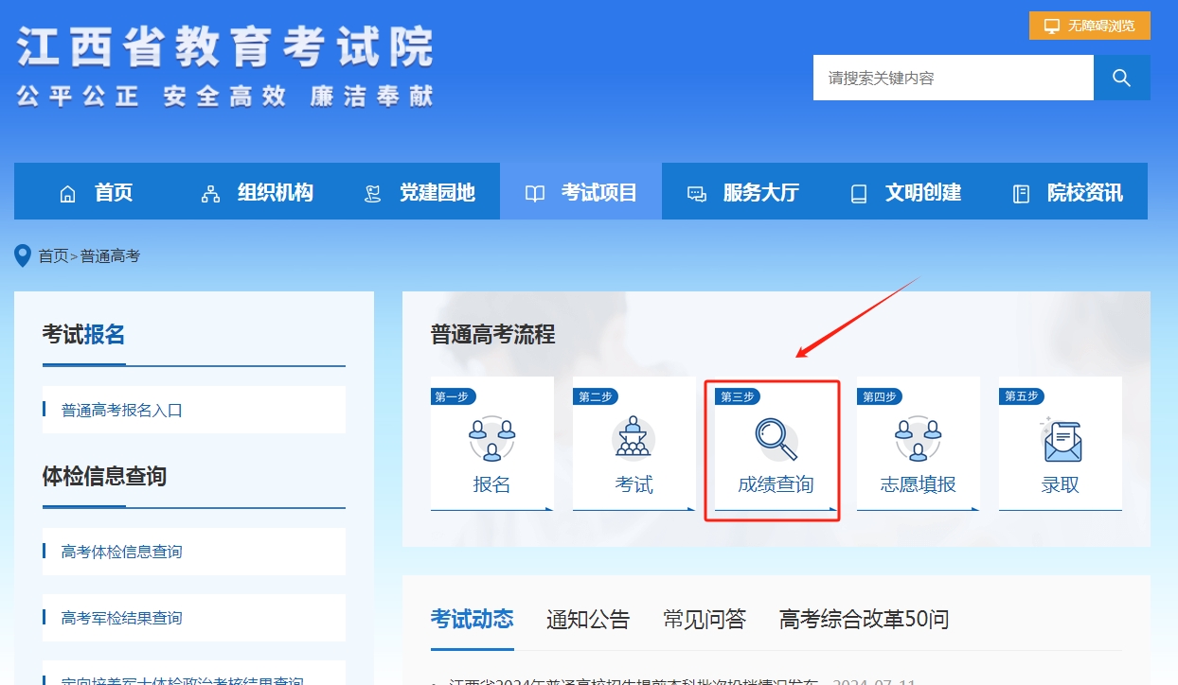The height and width of the screenshot is (685, 1178).
Task: Click the 录取 step label
Action: point(1061,484)
